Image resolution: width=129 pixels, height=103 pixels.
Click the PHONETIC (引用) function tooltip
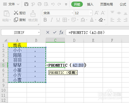[63, 73]
